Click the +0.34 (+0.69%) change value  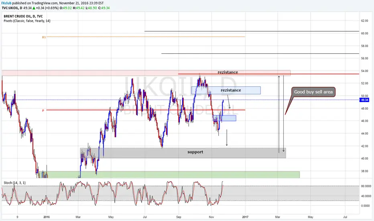coord(47,8)
